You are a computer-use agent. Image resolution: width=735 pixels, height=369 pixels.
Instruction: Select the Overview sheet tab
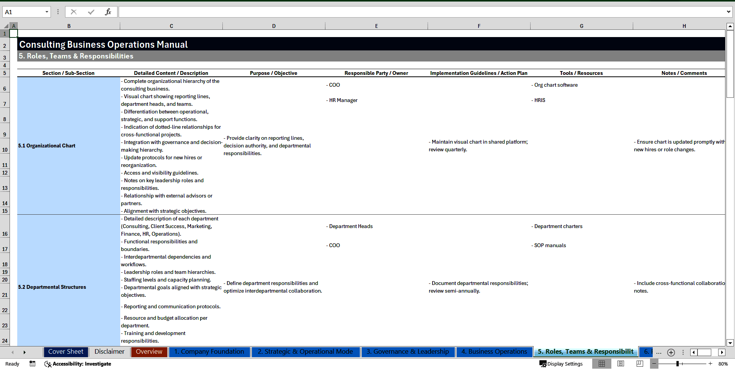pyautogui.click(x=149, y=352)
